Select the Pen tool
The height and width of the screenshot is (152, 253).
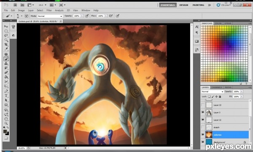pos(6,91)
